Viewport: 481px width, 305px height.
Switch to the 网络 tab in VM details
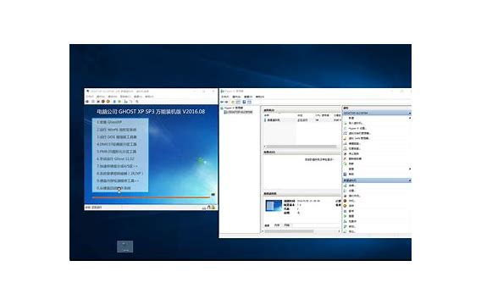(287, 225)
